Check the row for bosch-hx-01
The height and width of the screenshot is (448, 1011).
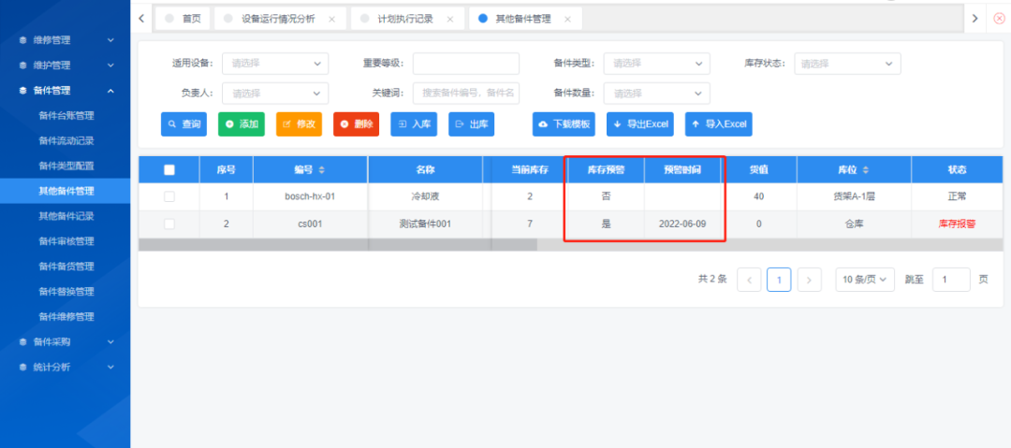click(169, 196)
